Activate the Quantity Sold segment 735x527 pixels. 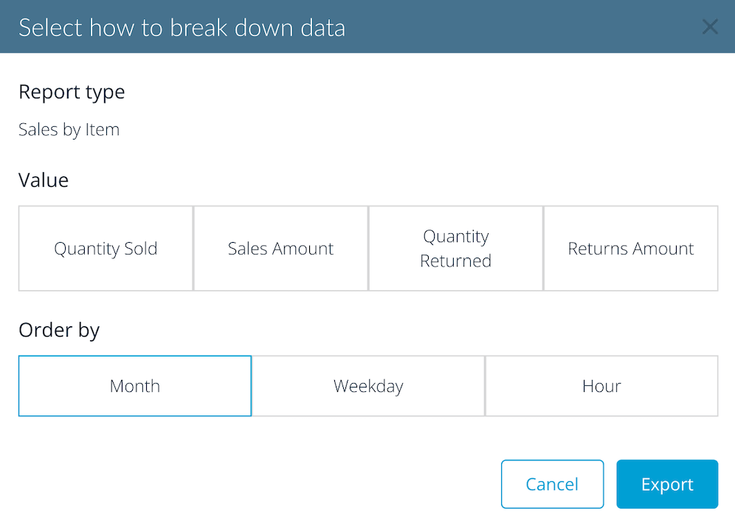(x=105, y=248)
